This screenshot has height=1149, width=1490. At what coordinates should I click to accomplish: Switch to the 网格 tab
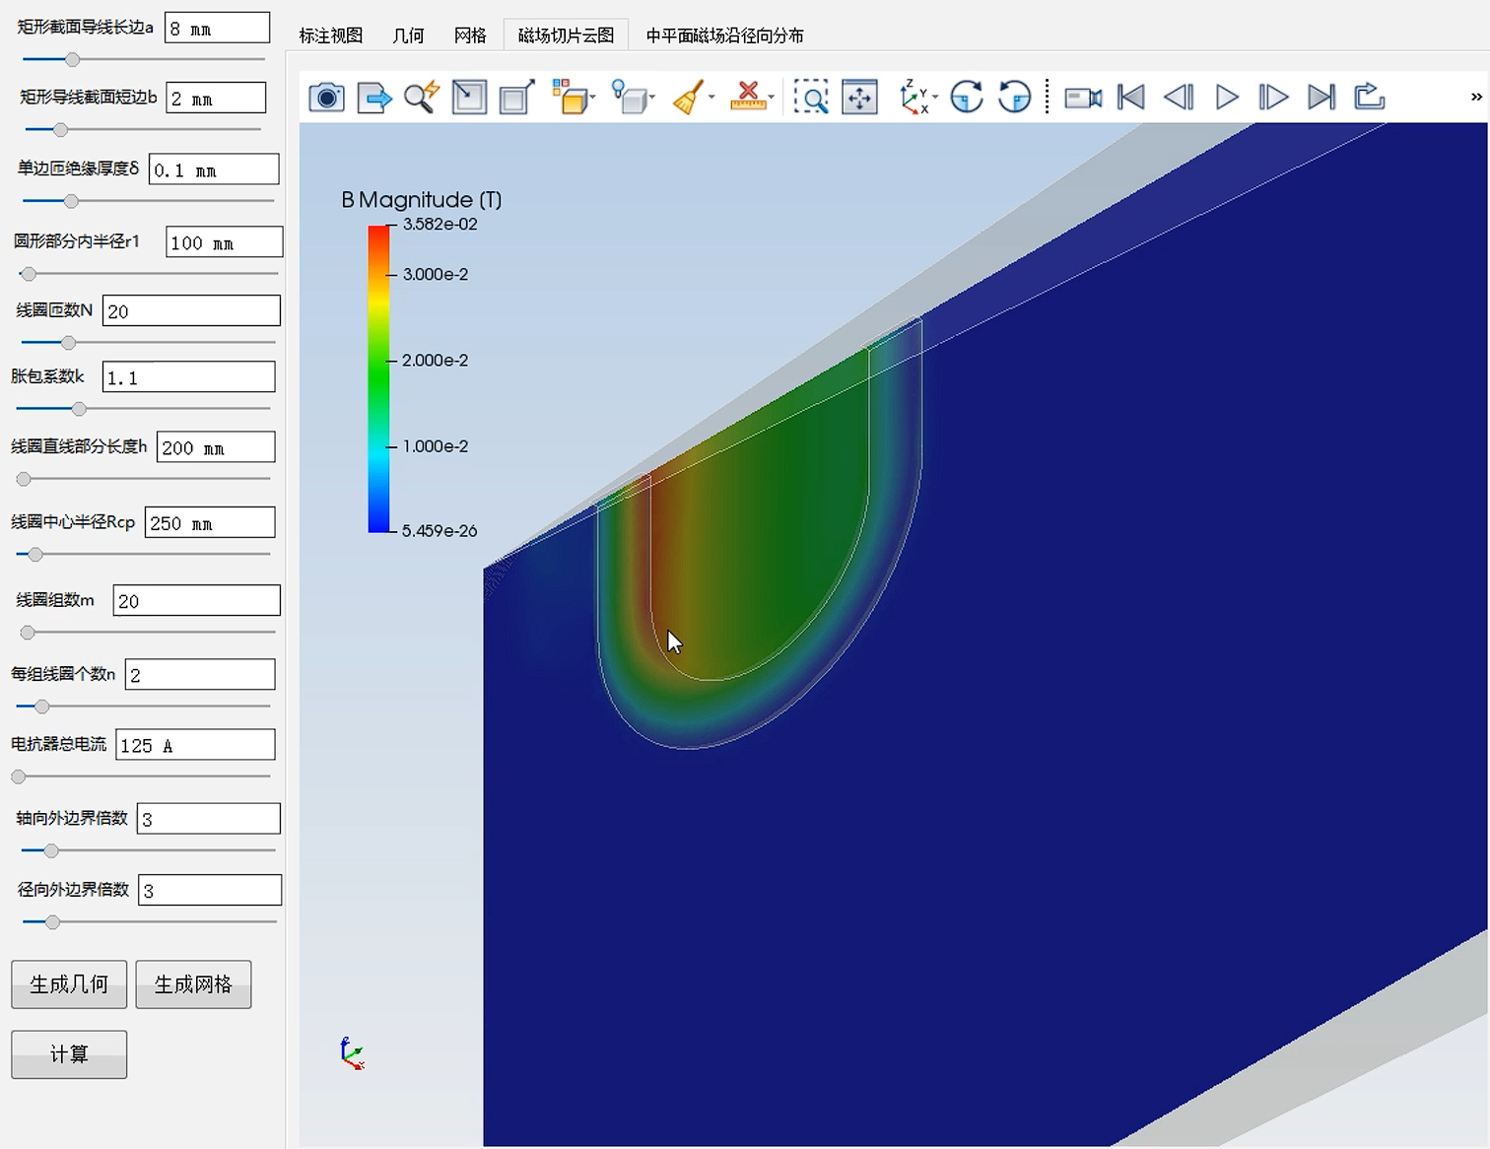[470, 35]
